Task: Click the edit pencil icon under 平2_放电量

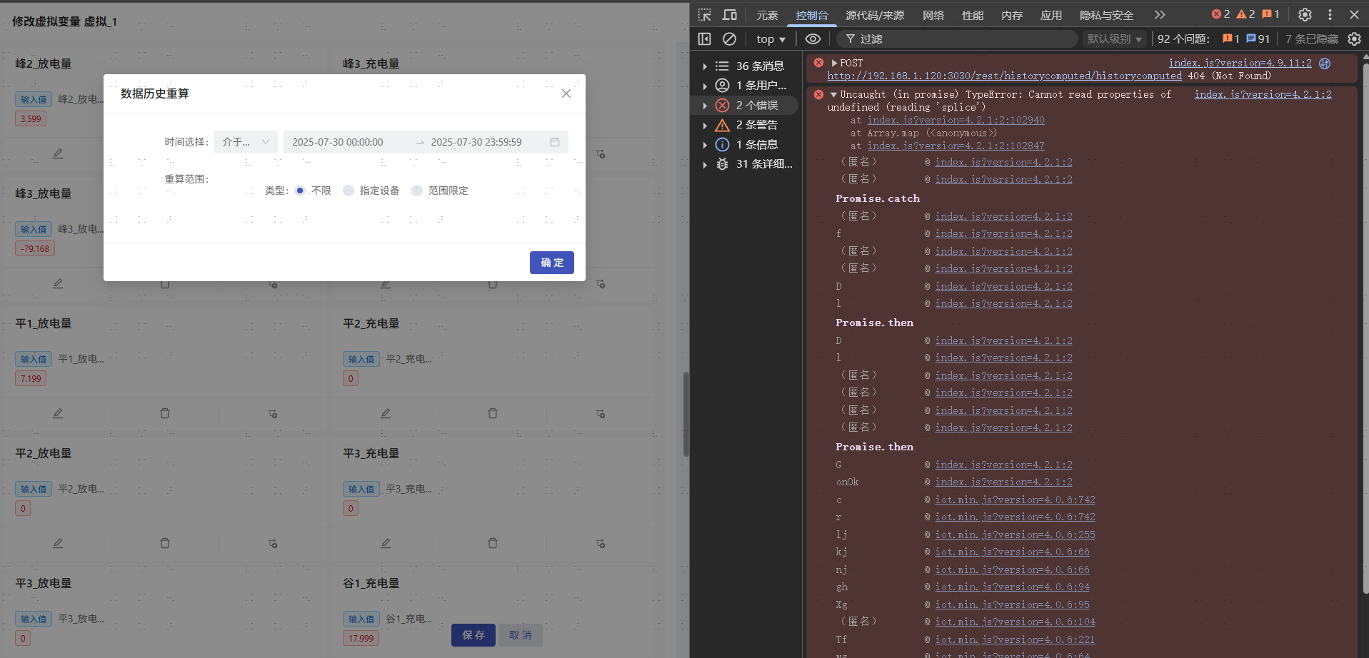Action: point(58,543)
